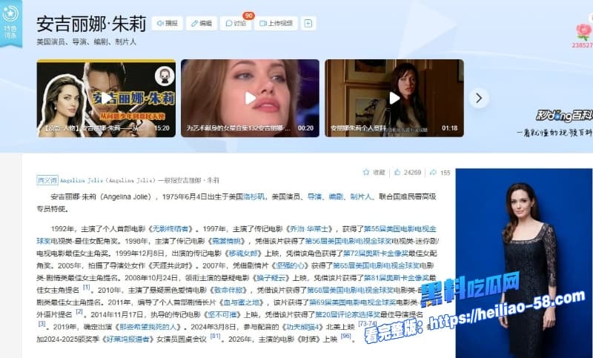
Task: Play the 00:20 video thumbnail
Action: [x=250, y=99]
